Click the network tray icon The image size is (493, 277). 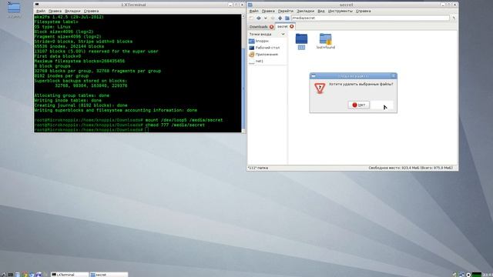[x=461, y=275]
